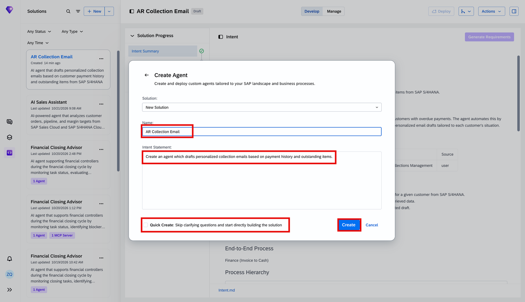Enable the Quick Create checkbox

click(x=145, y=225)
